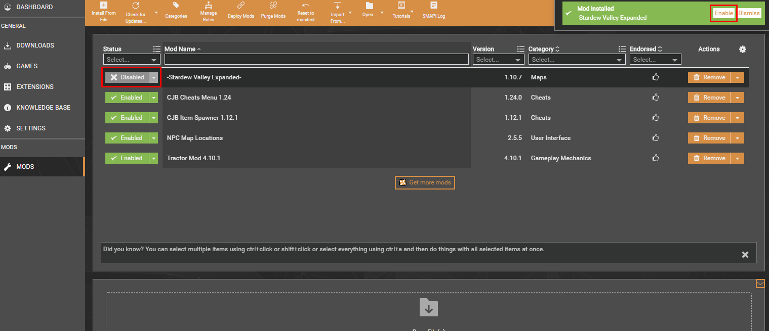The height and width of the screenshot is (331, 769).
Task: Expand Import From dropdown arrow
Action: (350, 12)
